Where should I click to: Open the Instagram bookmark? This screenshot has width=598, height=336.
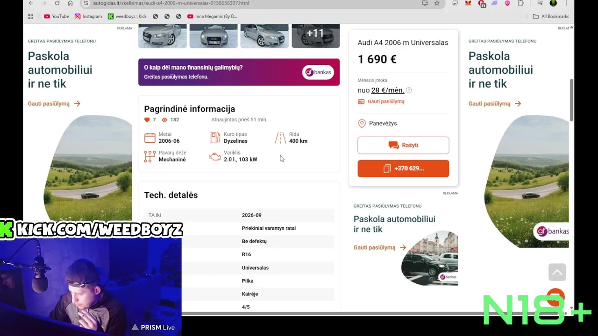click(x=88, y=16)
